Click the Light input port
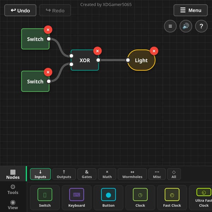This screenshot has width=212, height=212. [x=128, y=60]
